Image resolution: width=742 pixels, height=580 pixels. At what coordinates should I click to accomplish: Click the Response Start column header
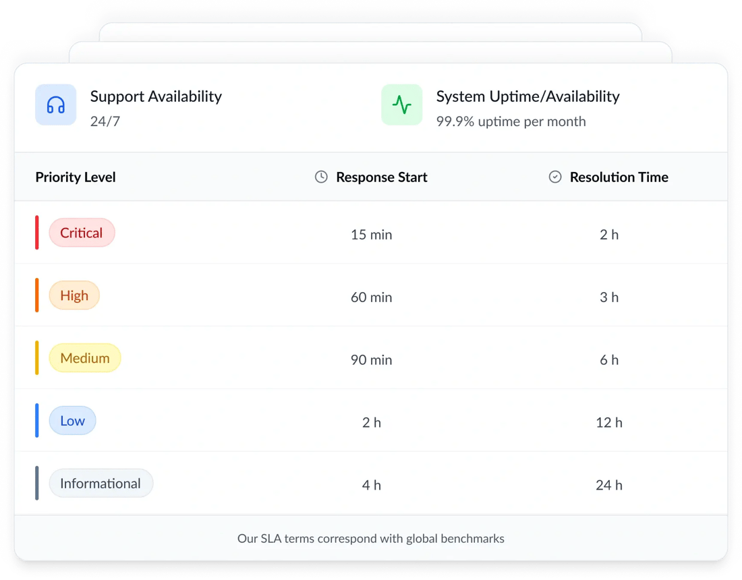click(x=381, y=177)
